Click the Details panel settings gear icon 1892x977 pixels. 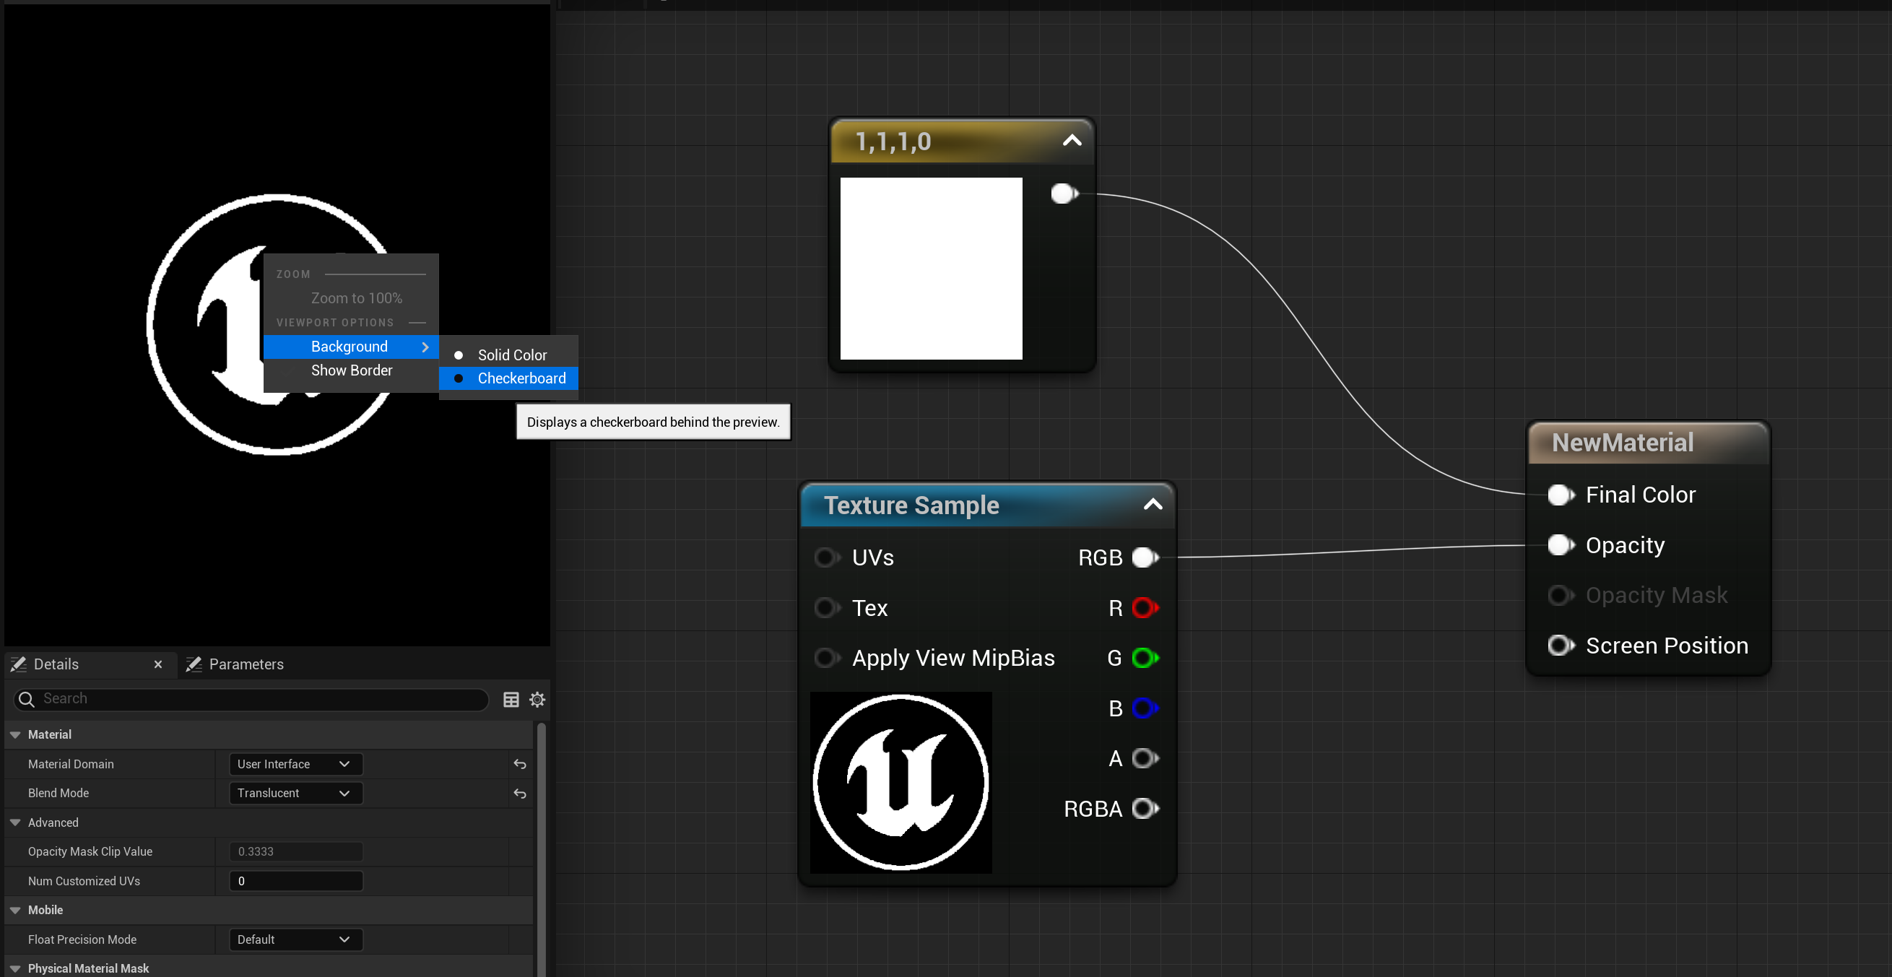point(537,698)
